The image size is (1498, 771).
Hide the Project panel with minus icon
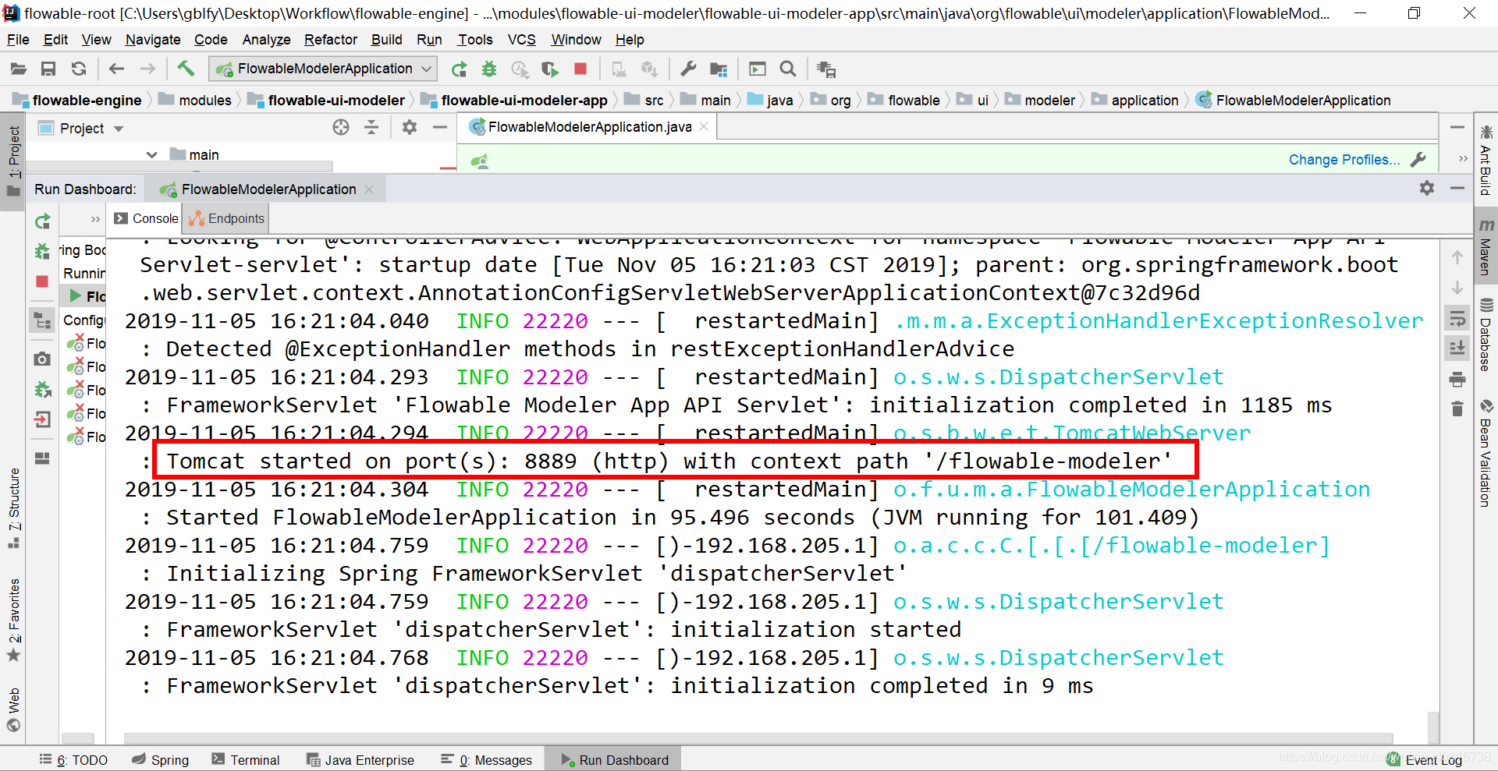pyautogui.click(x=440, y=127)
